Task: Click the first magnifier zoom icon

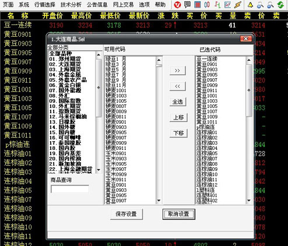Action: pos(260,5)
